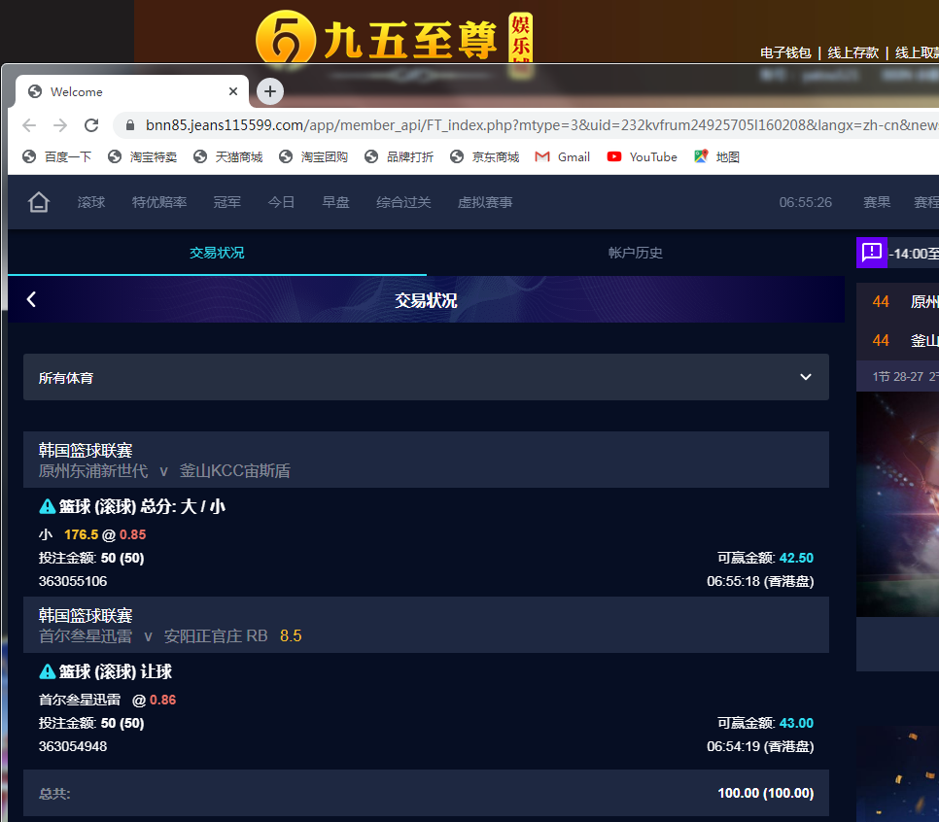Select the 交易状况 tab
Viewport: 939px width, 822px height.
217,253
